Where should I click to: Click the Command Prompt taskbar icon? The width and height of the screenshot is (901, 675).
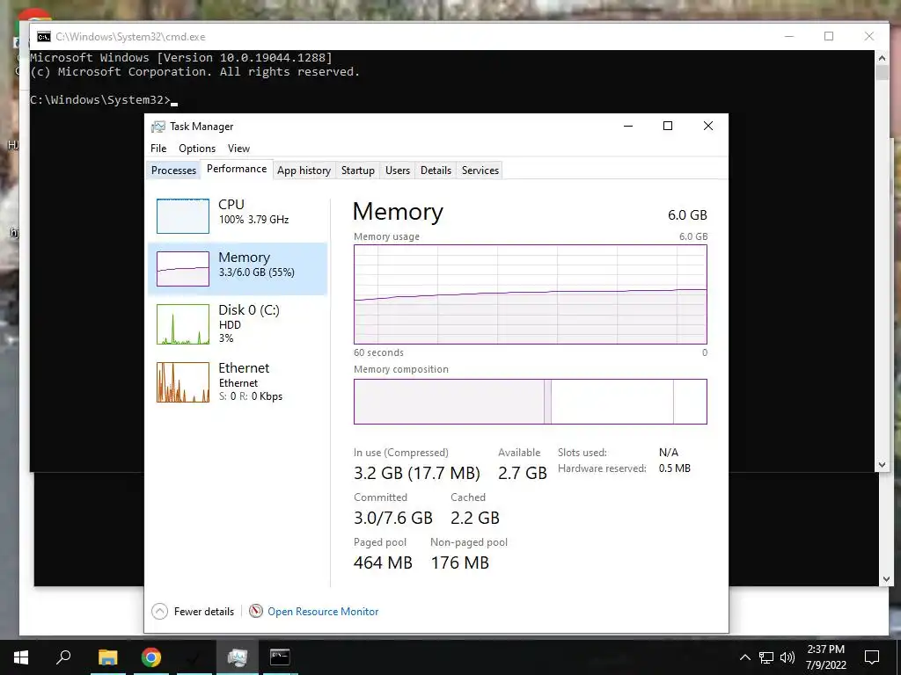click(280, 657)
